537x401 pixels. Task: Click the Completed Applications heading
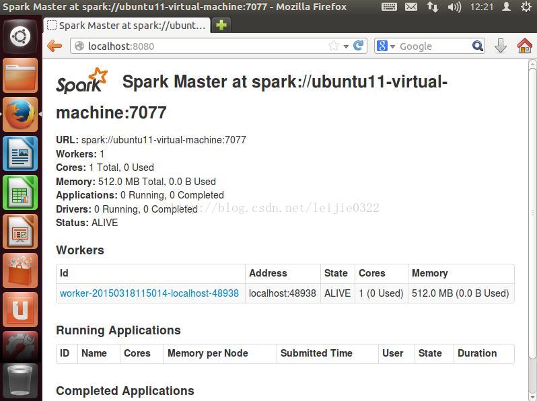pos(125,391)
